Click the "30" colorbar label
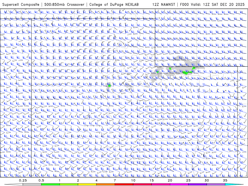Image resolution: width=248 pixels, height=186 pixels. [207, 180]
